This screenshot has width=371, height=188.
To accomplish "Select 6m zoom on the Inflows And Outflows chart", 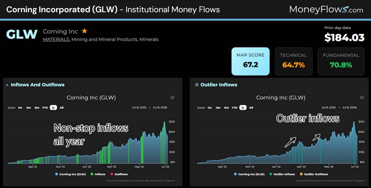I will pyautogui.click(x=37, y=108).
